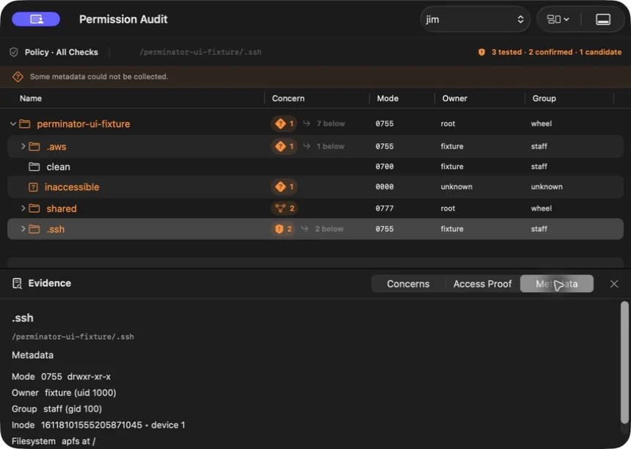The image size is (631, 449).
Task: Select the clean row name
Action: click(x=59, y=167)
